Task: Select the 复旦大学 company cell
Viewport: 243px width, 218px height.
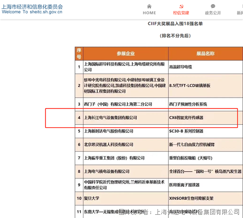Action: (x=126, y=199)
